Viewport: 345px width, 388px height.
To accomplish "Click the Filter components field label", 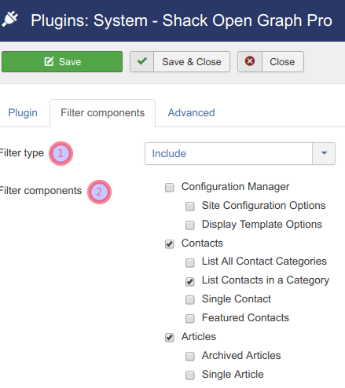I will click(41, 191).
